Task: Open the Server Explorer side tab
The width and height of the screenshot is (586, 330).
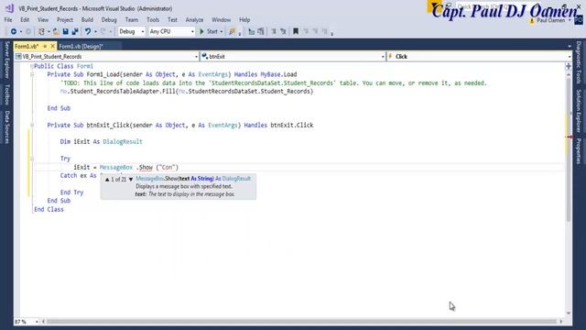Action: click(x=6, y=60)
